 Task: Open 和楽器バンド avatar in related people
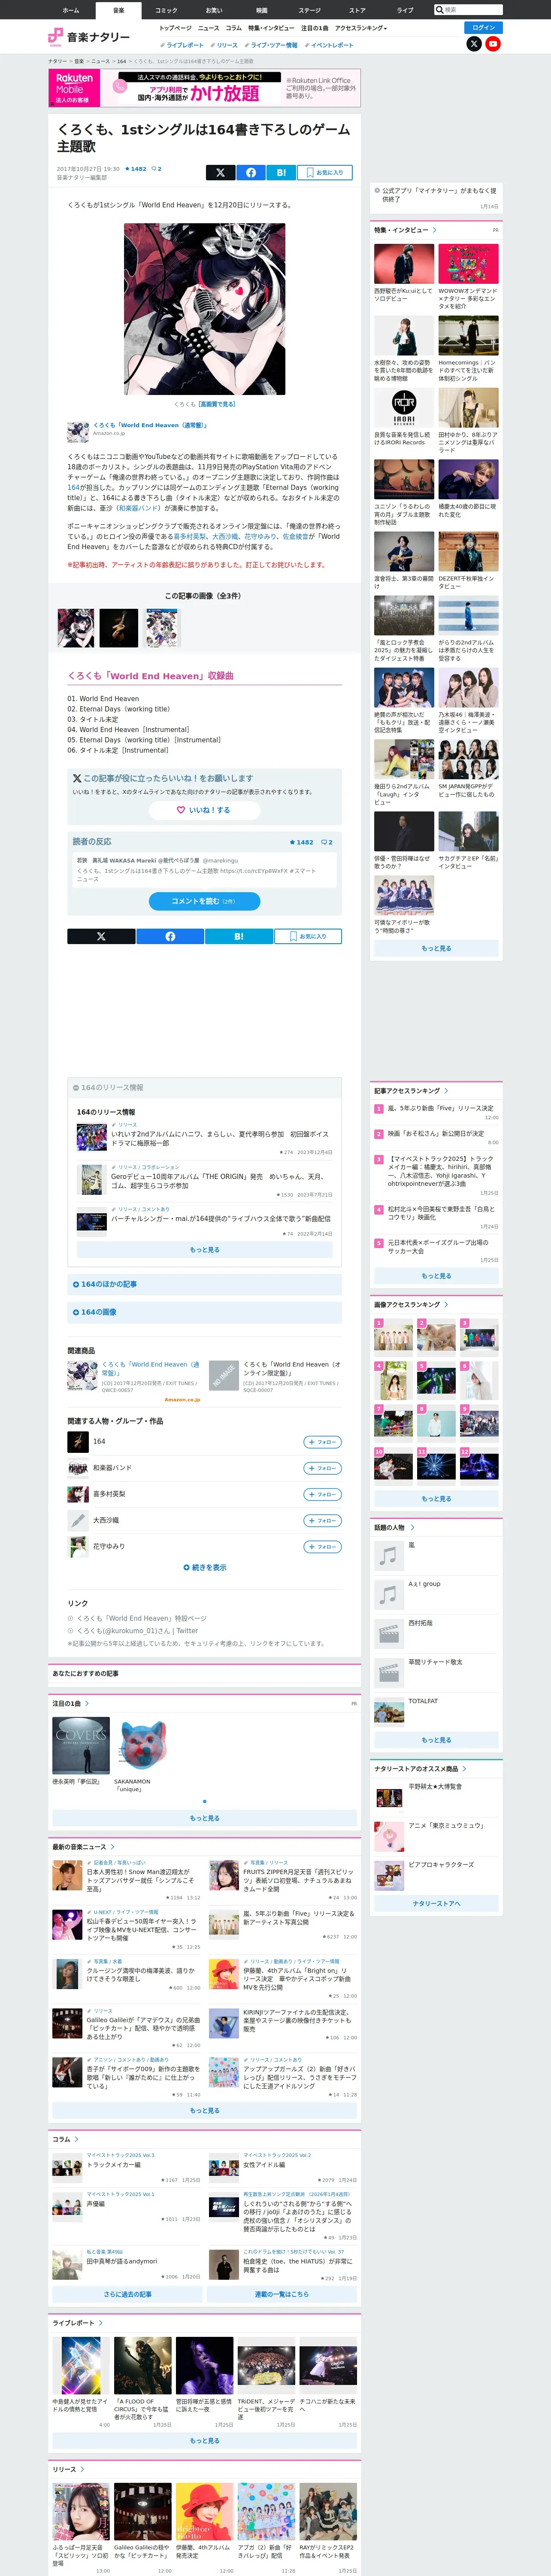[x=78, y=1468]
